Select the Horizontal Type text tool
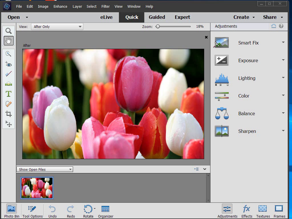The width and height of the screenshot is (292, 219). [x=9, y=94]
